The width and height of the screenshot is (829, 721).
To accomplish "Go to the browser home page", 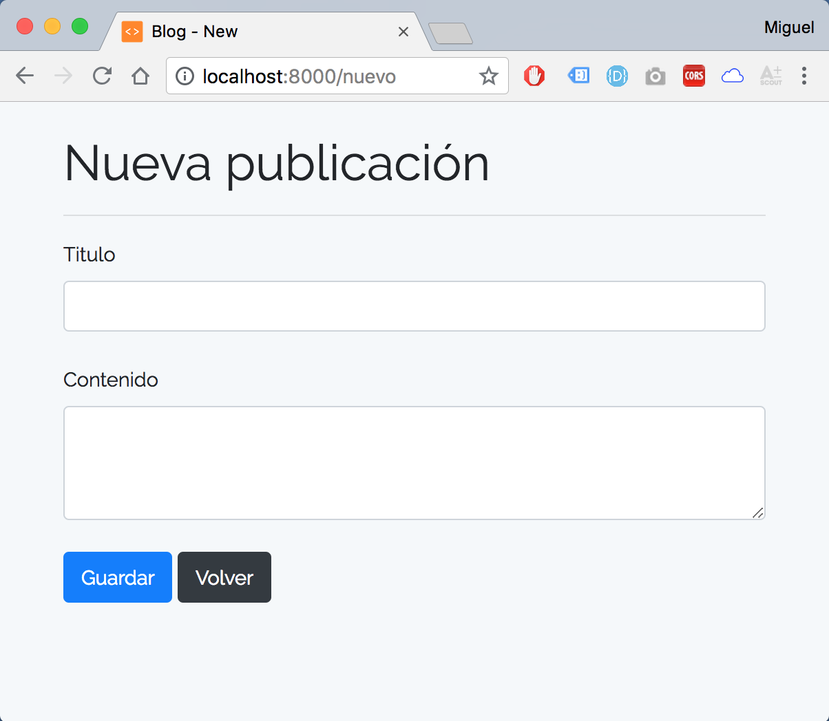I will click(140, 76).
